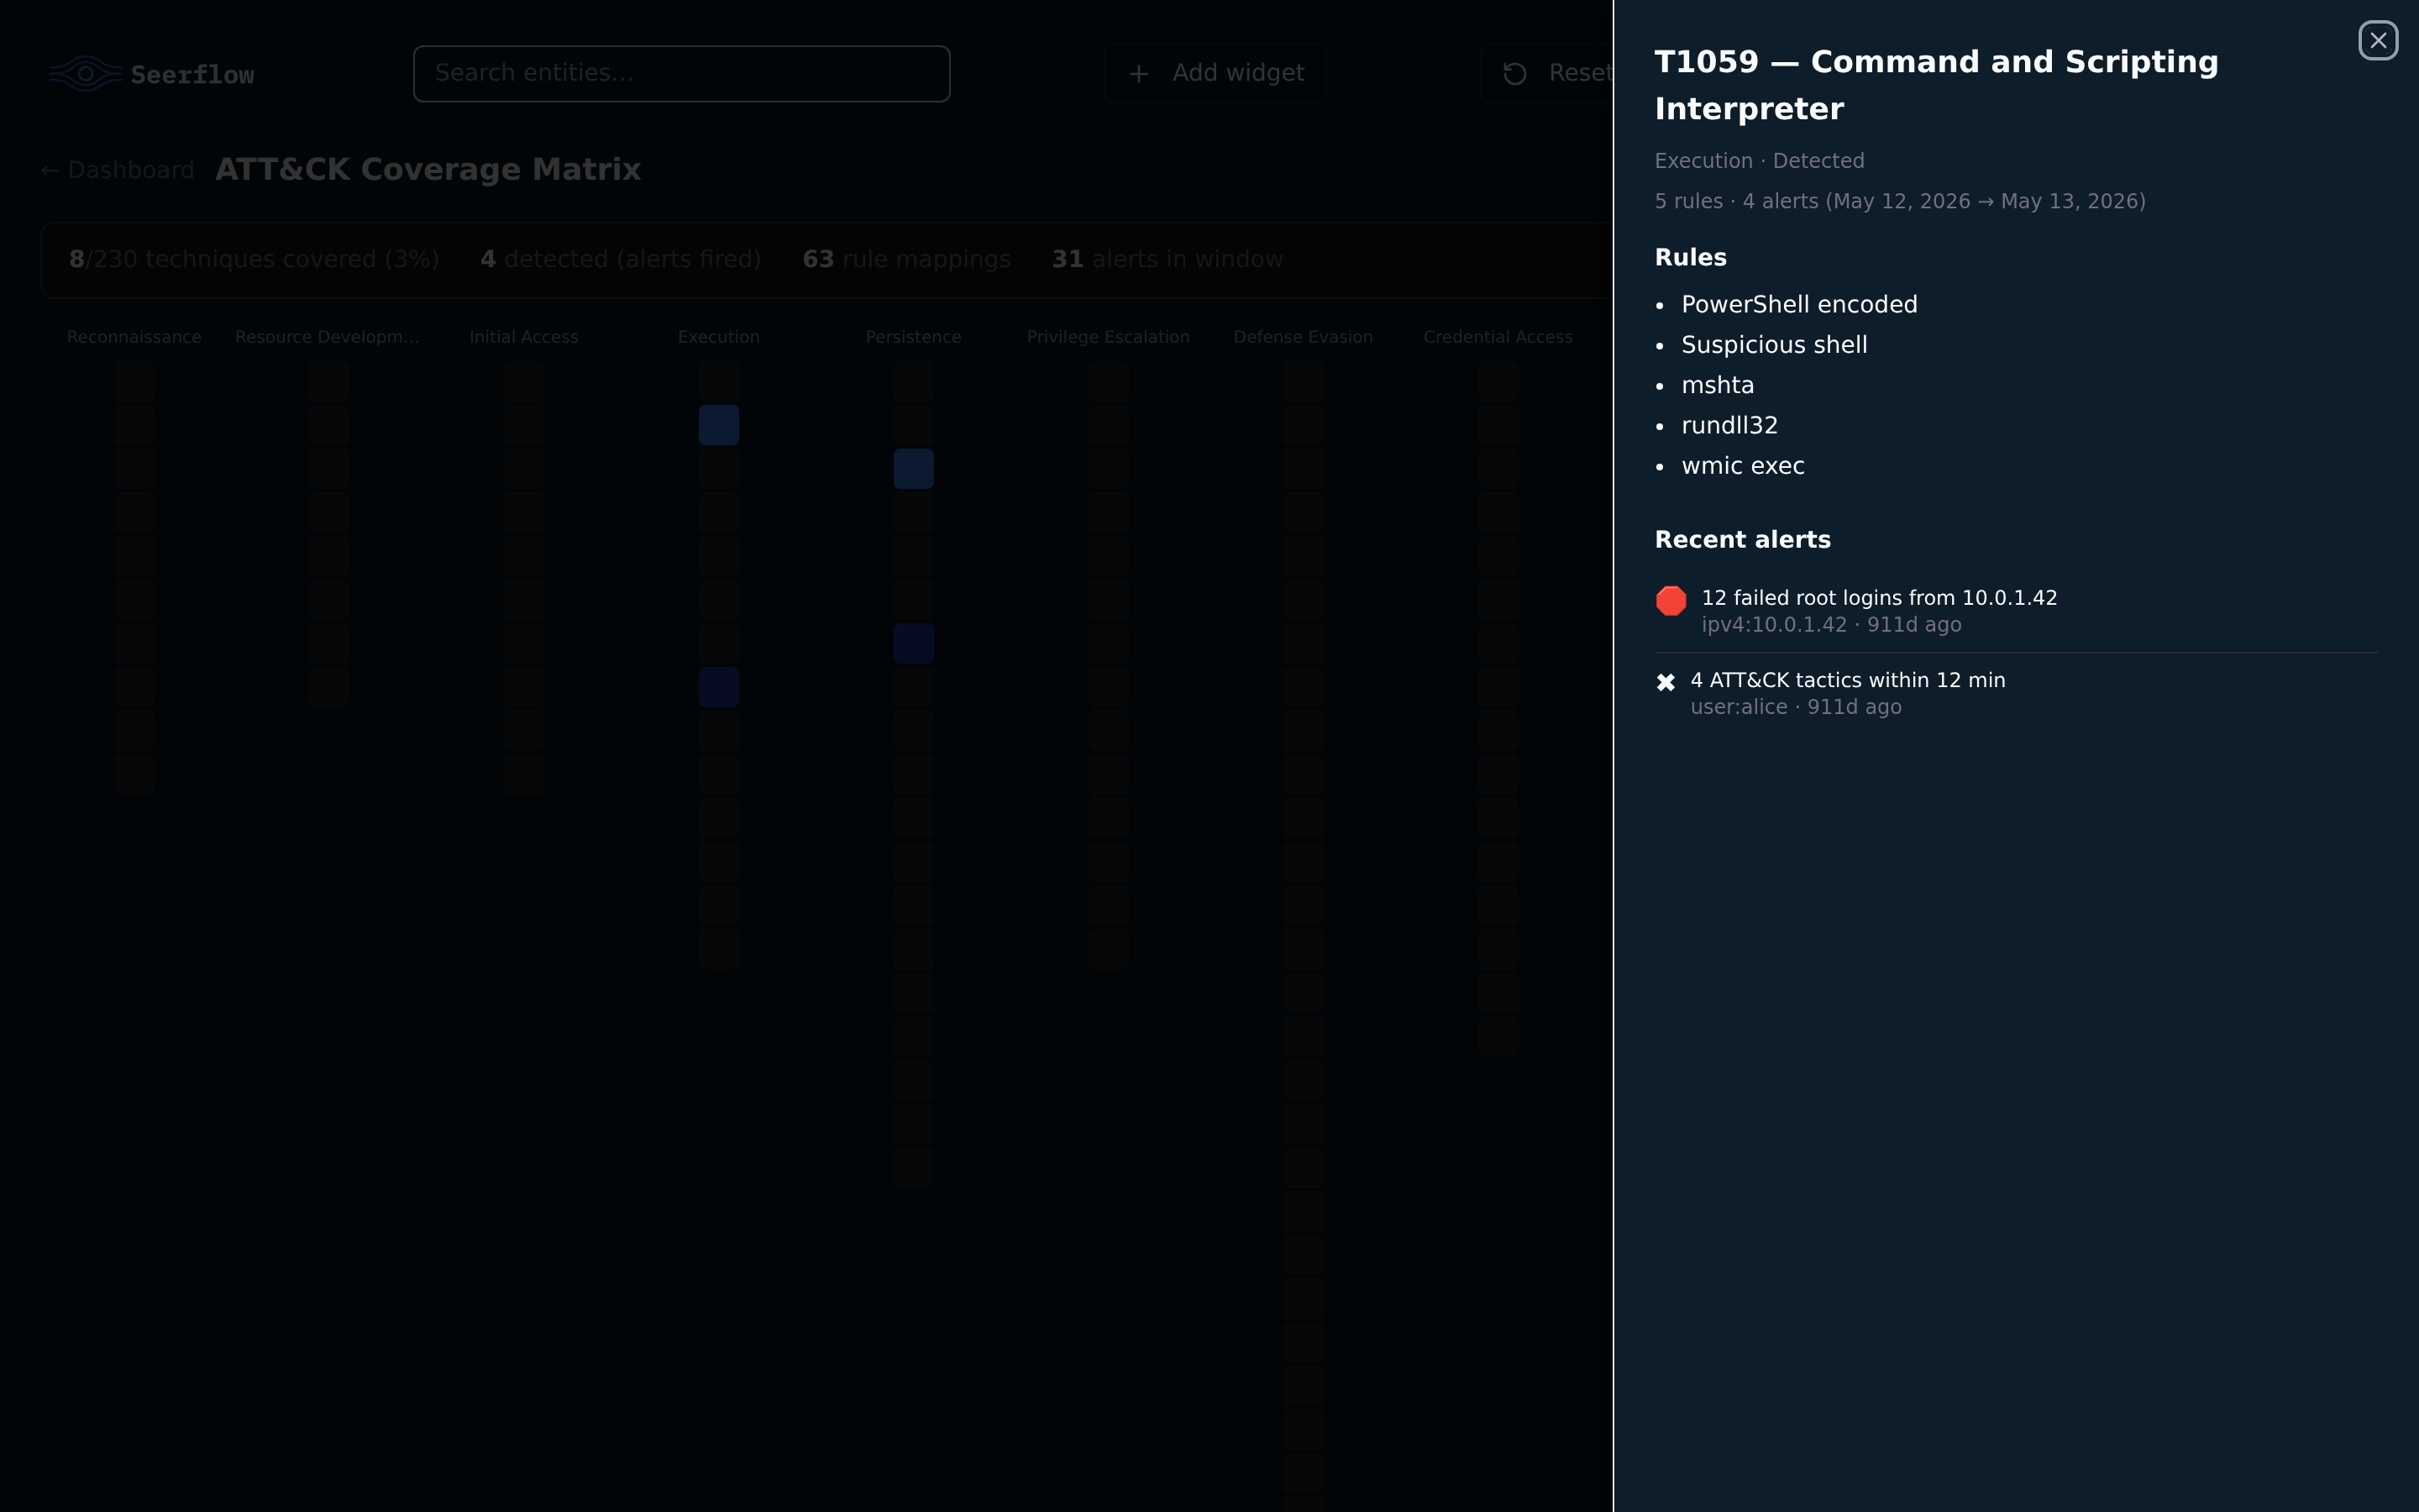The image size is (2419, 1512).
Task: Click the 'Resource Developm…' column header
Action: click(328, 337)
